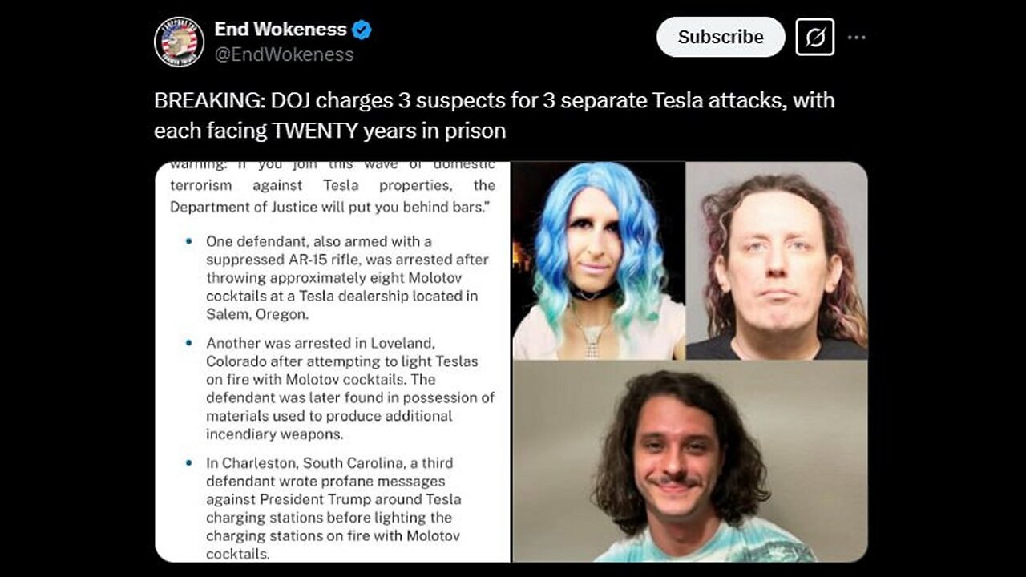Image resolution: width=1026 pixels, height=577 pixels.
Task: Click the Charleston, South Carolina bullet paragraph
Action: tap(333, 508)
